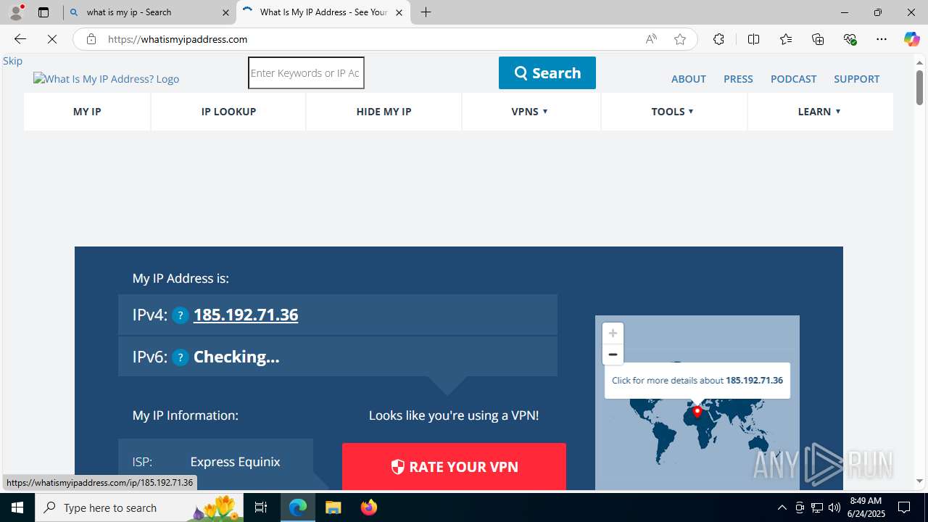Select the 'What Is My IP Address' tab
This screenshot has width=928, height=522.
[323, 12]
